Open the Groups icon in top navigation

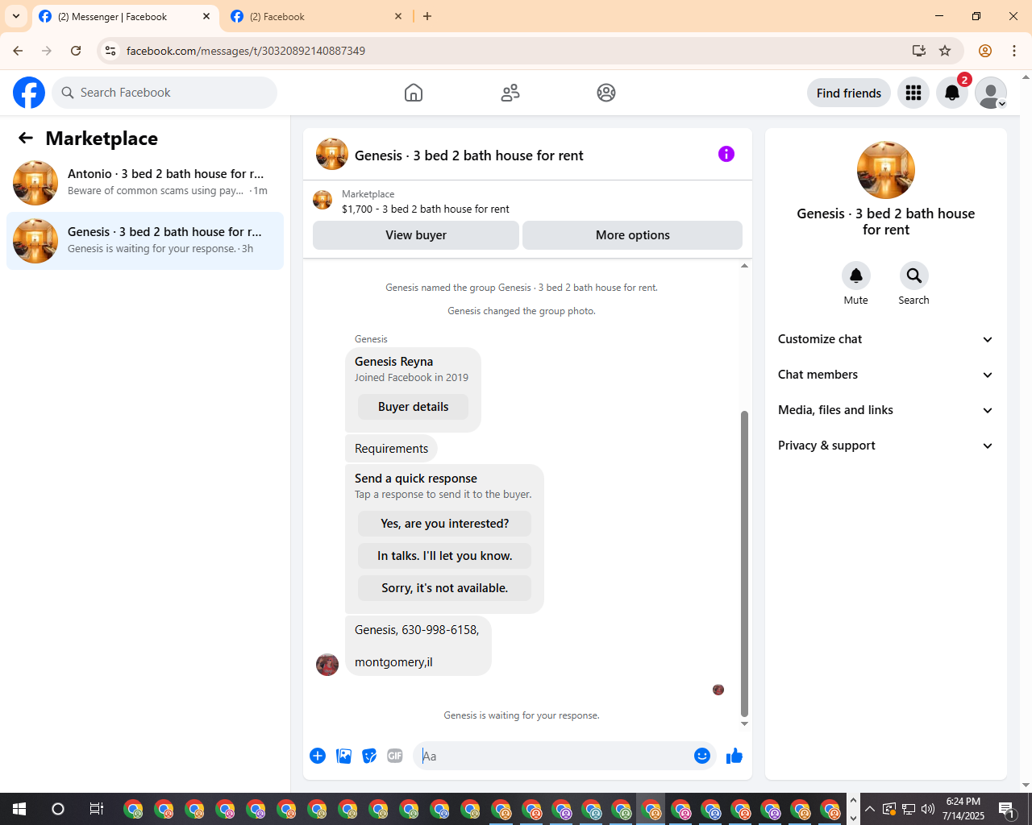click(x=606, y=93)
